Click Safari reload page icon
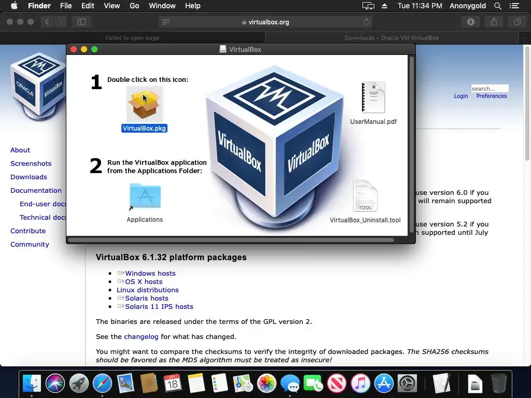The height and width of the screenshot is (398, 531). [x=366, y=22]
